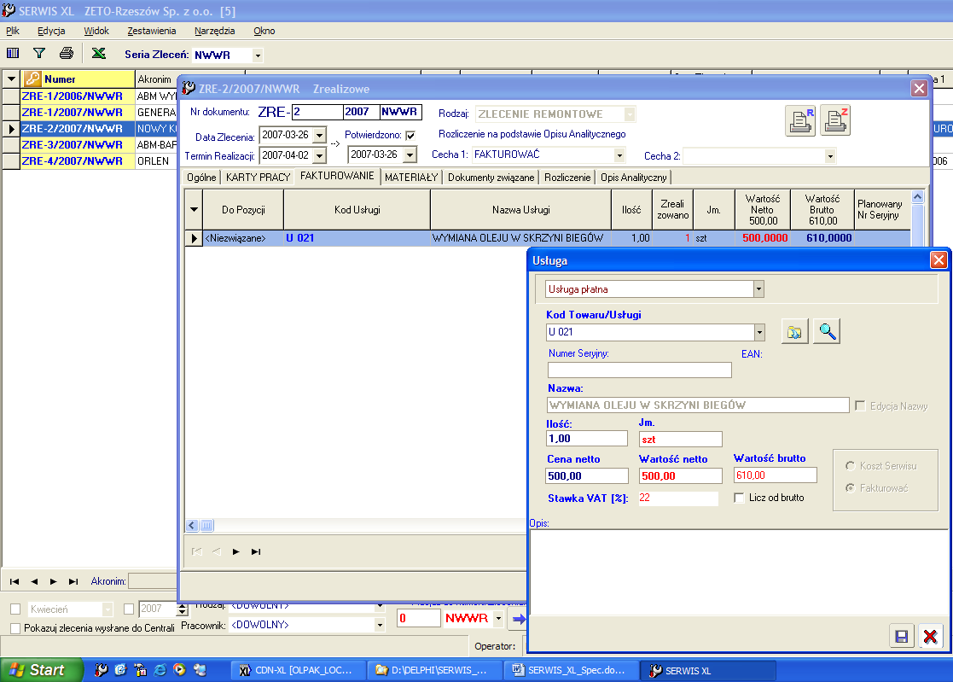Go to first record in main orders list
The width and height of the screenshot is (953, 682).
(15, 582)
